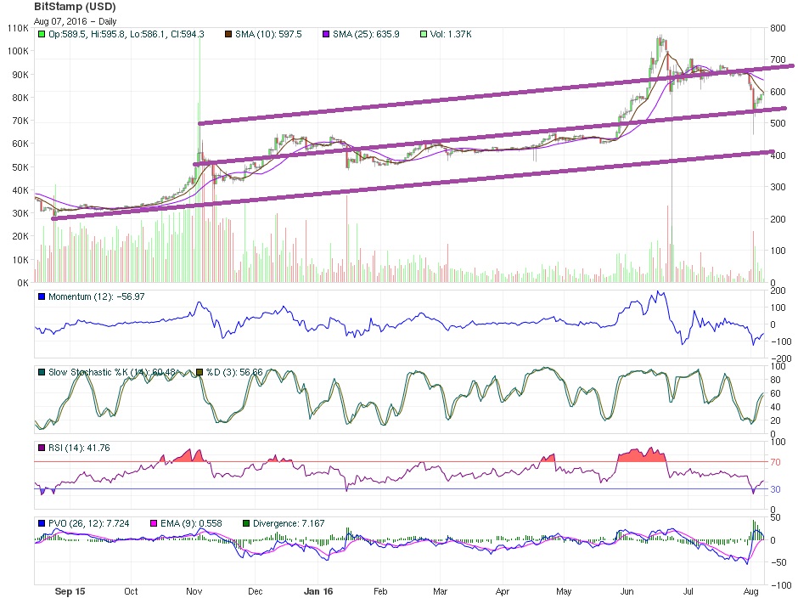The width and height of the screenshot is (798, 598).
Task: Click the SMA (25): 635.9 label
Action: (366, 34)
